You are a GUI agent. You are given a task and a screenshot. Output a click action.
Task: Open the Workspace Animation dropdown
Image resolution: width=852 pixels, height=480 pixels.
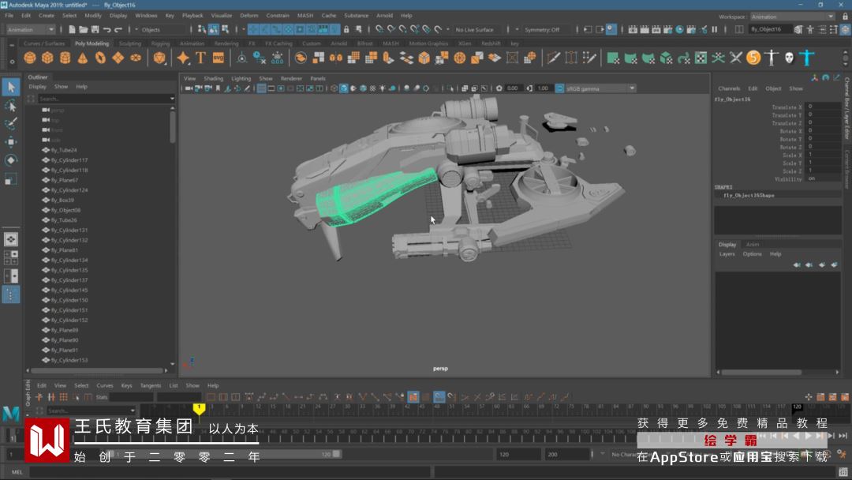tap(792, 17)
